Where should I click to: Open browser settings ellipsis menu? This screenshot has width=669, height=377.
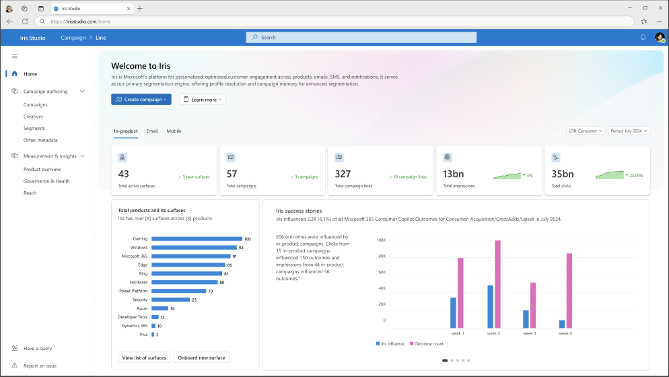659,22
